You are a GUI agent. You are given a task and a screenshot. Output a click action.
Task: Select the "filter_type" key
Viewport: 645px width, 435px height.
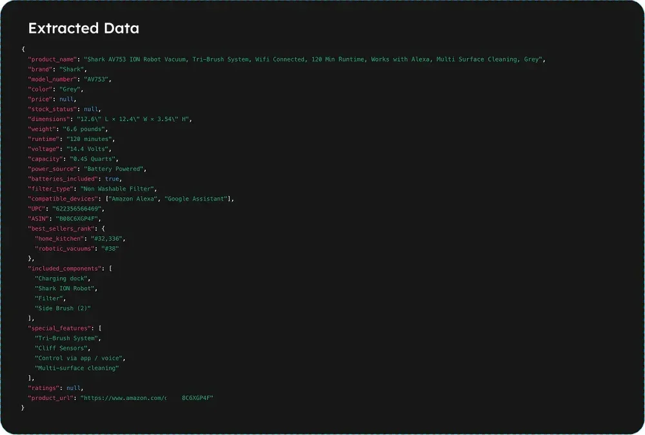point(50,189)
